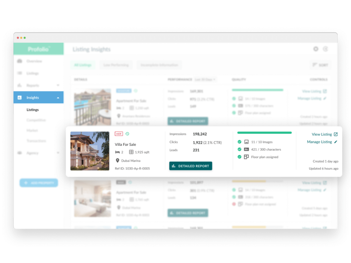Screen dimensions: 351x263
Task: Open View Listing link for the villa
Action: [322, 134]
